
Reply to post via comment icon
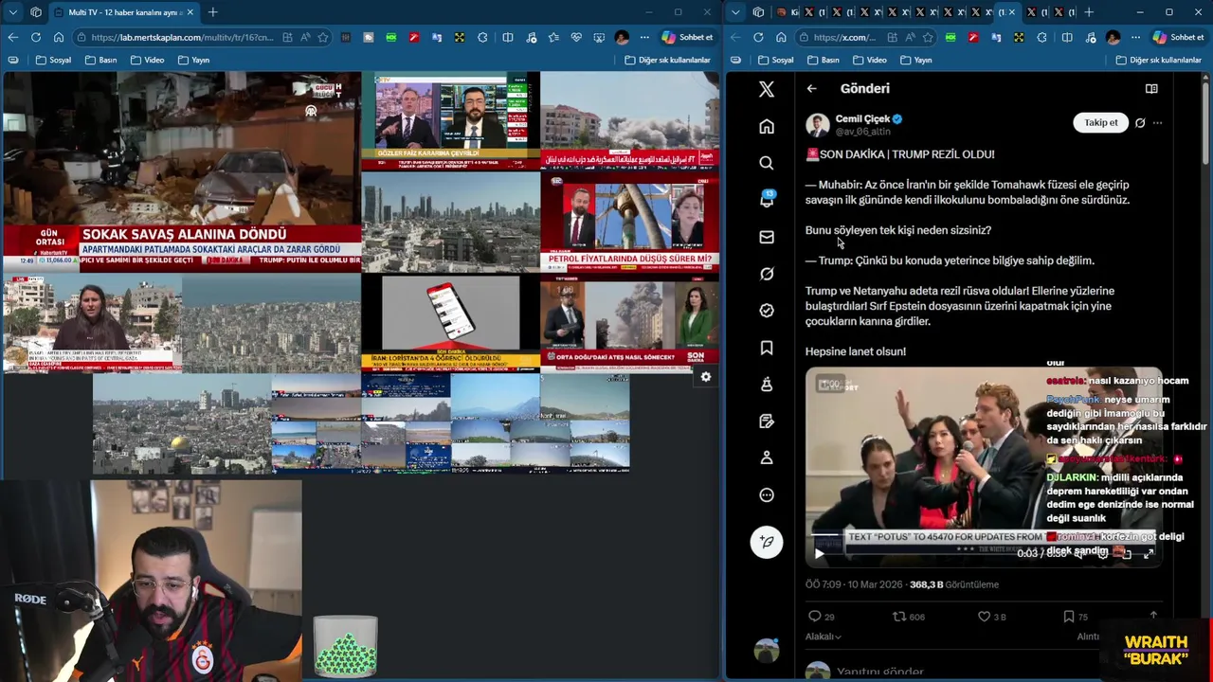pos(814,617)
